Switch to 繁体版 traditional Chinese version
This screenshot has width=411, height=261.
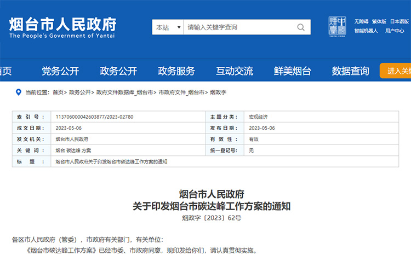pyautogui.click(x=379, y=21)
